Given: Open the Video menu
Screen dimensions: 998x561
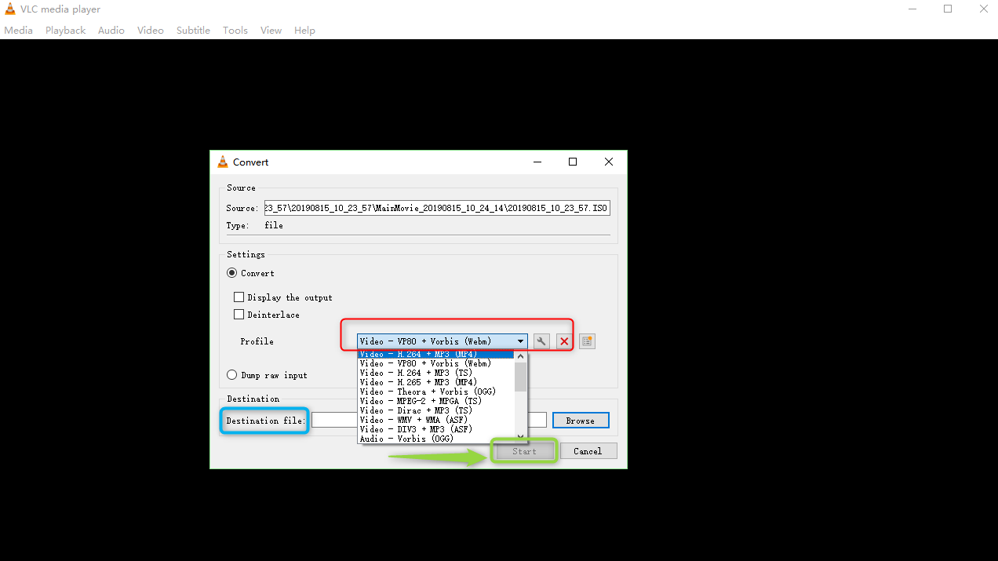Looking at the screenshot, I should tap(151, 30).
